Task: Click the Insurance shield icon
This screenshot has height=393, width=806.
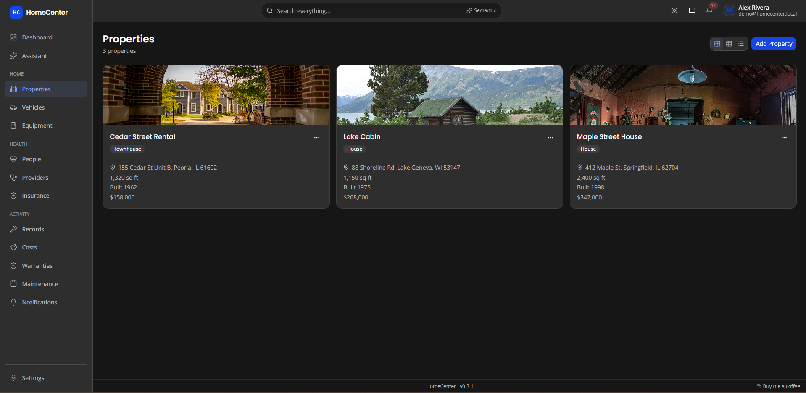Action: click(13, 196)
